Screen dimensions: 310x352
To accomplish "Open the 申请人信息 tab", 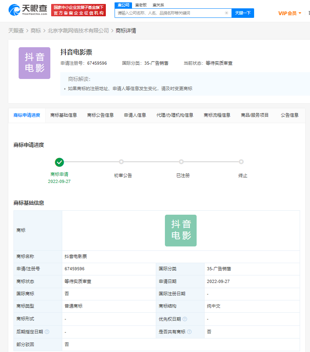I will click(135, 115).
